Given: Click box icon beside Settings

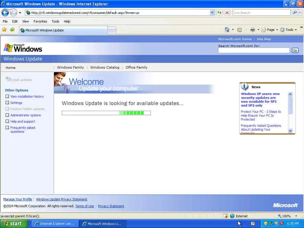Looking at the screenshot, I should (x=7, y=102).
